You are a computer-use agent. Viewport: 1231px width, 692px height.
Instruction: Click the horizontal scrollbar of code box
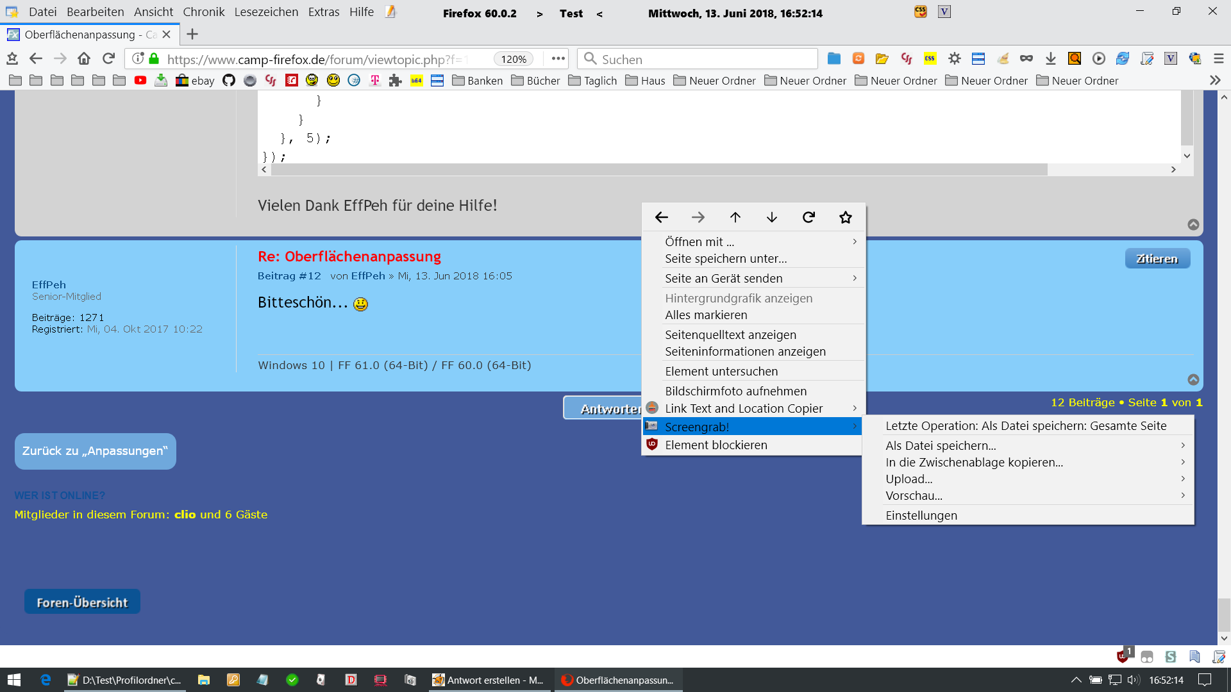coord(659,170)
